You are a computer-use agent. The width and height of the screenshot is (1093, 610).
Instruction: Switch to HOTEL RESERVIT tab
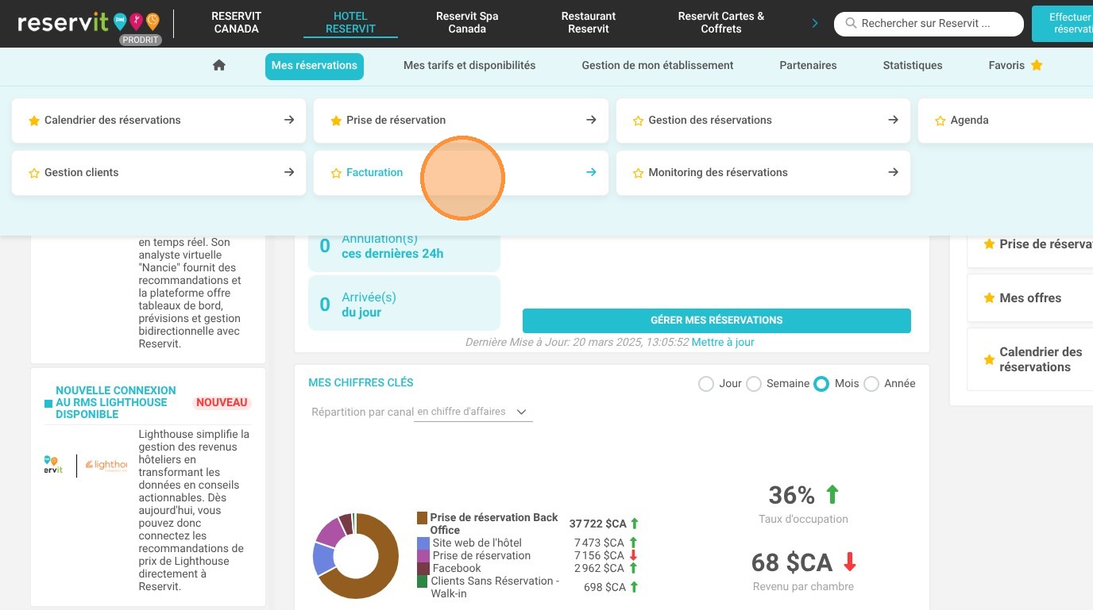point(350,22)
